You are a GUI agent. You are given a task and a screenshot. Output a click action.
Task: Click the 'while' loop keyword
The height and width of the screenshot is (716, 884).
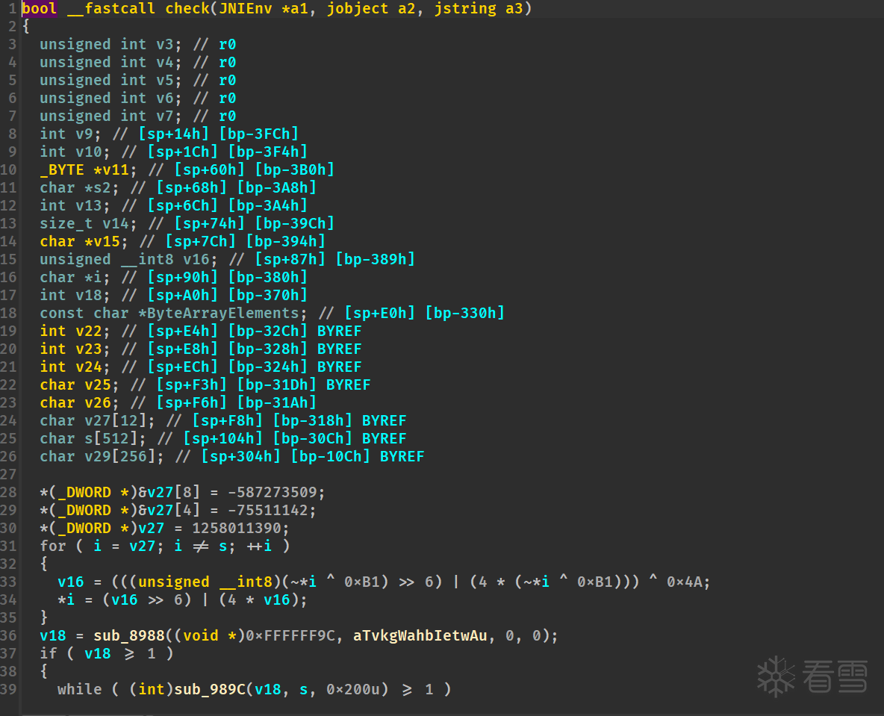80,689
